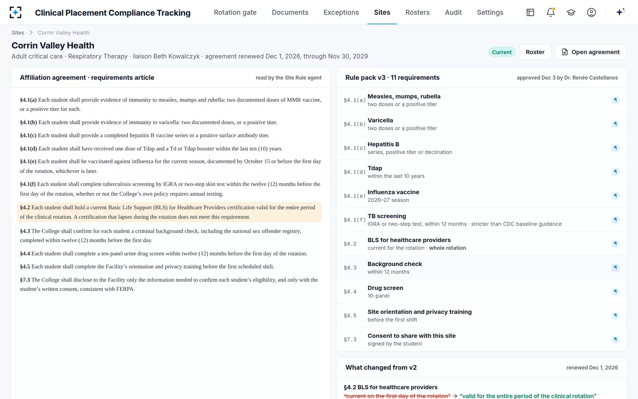The height and width of the screenshot is (399, 638).
Task: Select the TB screening requirement row
Action: 482,220
